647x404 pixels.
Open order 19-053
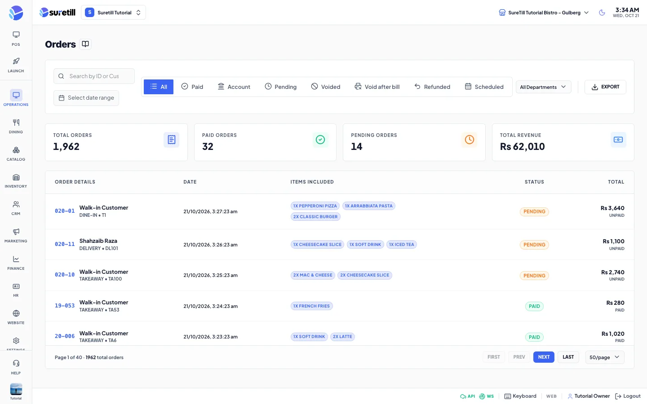[x=65, y=306]
